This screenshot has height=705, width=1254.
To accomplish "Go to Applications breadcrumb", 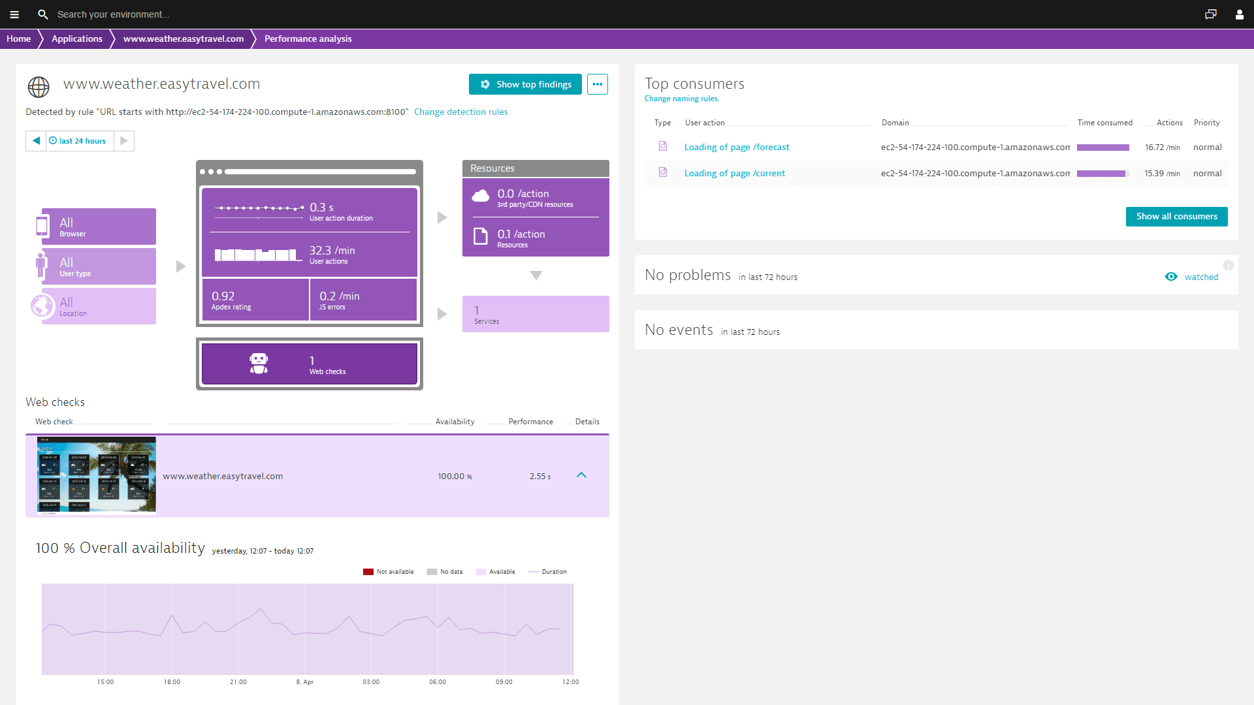I will pos(77,39).
